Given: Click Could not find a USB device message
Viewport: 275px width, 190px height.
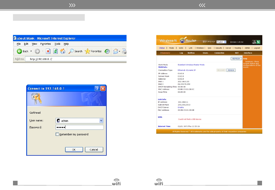Looking at the screenshot, I should pyautogui.click(x=190, y=119).
